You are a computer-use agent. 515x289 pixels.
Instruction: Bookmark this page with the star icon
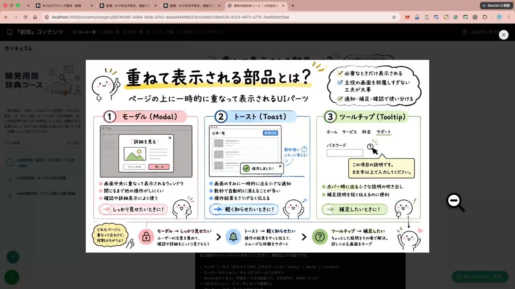point(394,17)
